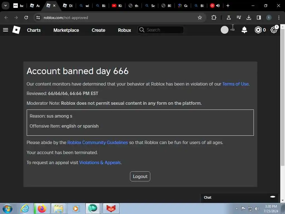Switch to the 'wi' search tab
The height and width of the screenshot is (214, 285).
click(x=84, y=6)
